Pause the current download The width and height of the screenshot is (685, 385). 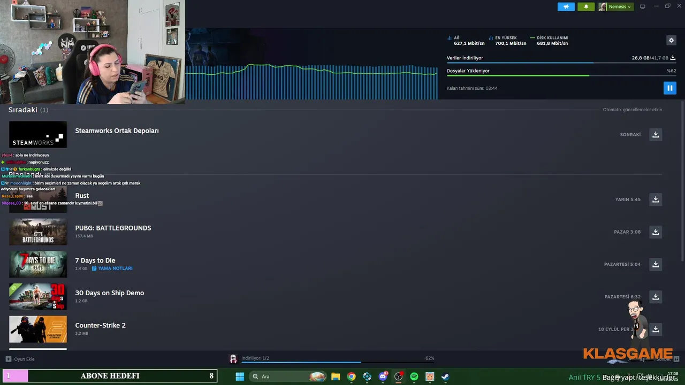tap(669, 88)
